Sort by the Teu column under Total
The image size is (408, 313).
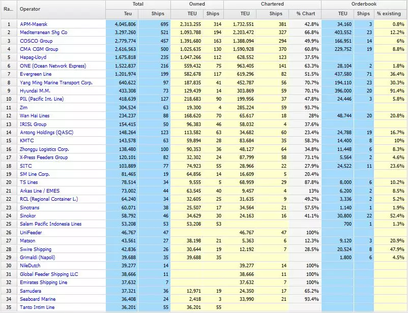coord(127,13)
